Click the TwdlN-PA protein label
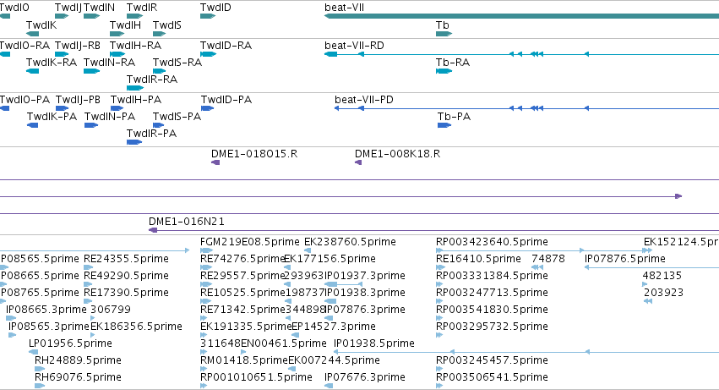 click(x=110, y=117)
